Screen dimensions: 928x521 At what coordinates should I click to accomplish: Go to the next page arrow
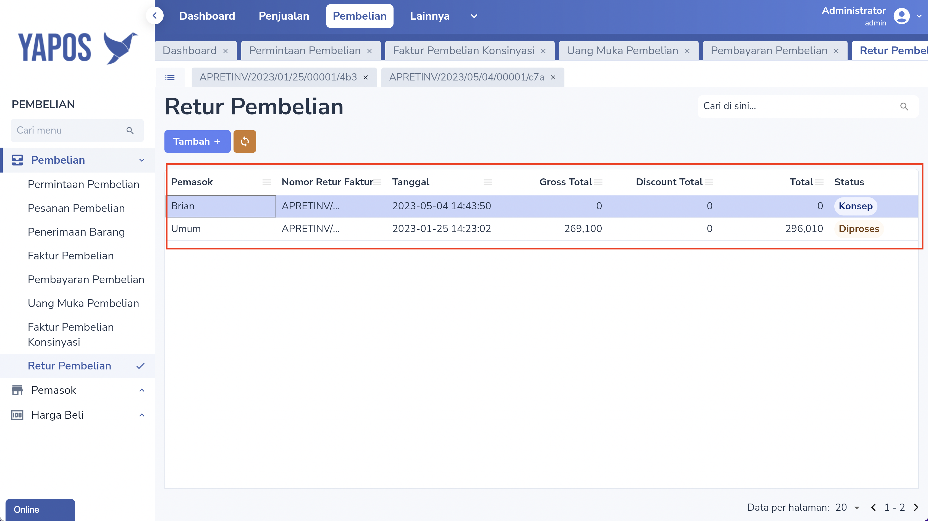point(916,508)
